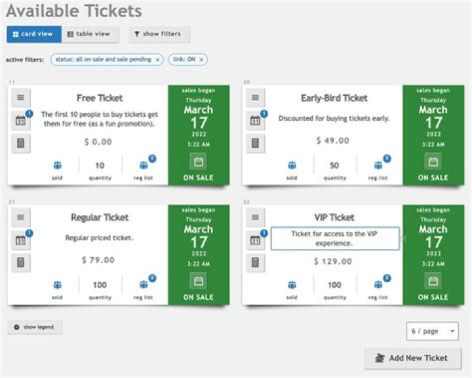Open Free Ticket reg list icon
The image size is (472, 378).
144,165
